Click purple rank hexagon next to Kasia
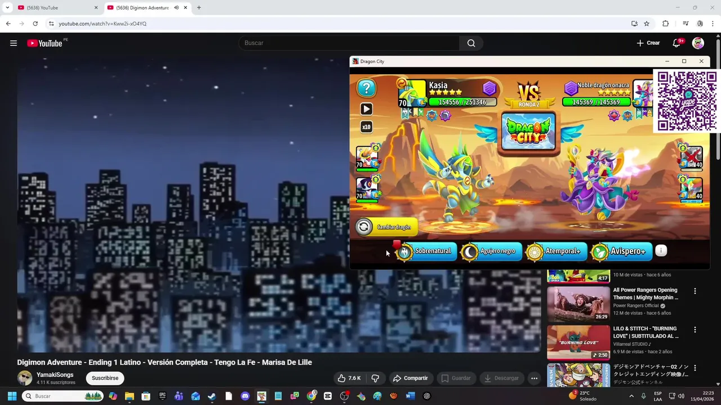This screenshot has width=721, height=405. pyautogui.click(x=489, y=88)
